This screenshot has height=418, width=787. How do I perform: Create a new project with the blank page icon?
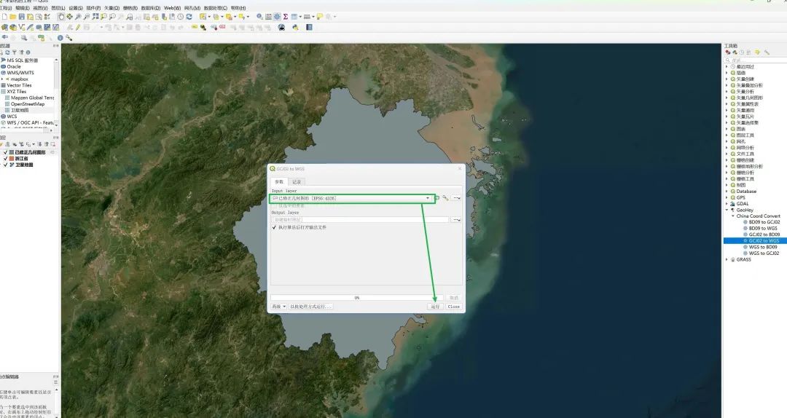(x=4, y=17)
